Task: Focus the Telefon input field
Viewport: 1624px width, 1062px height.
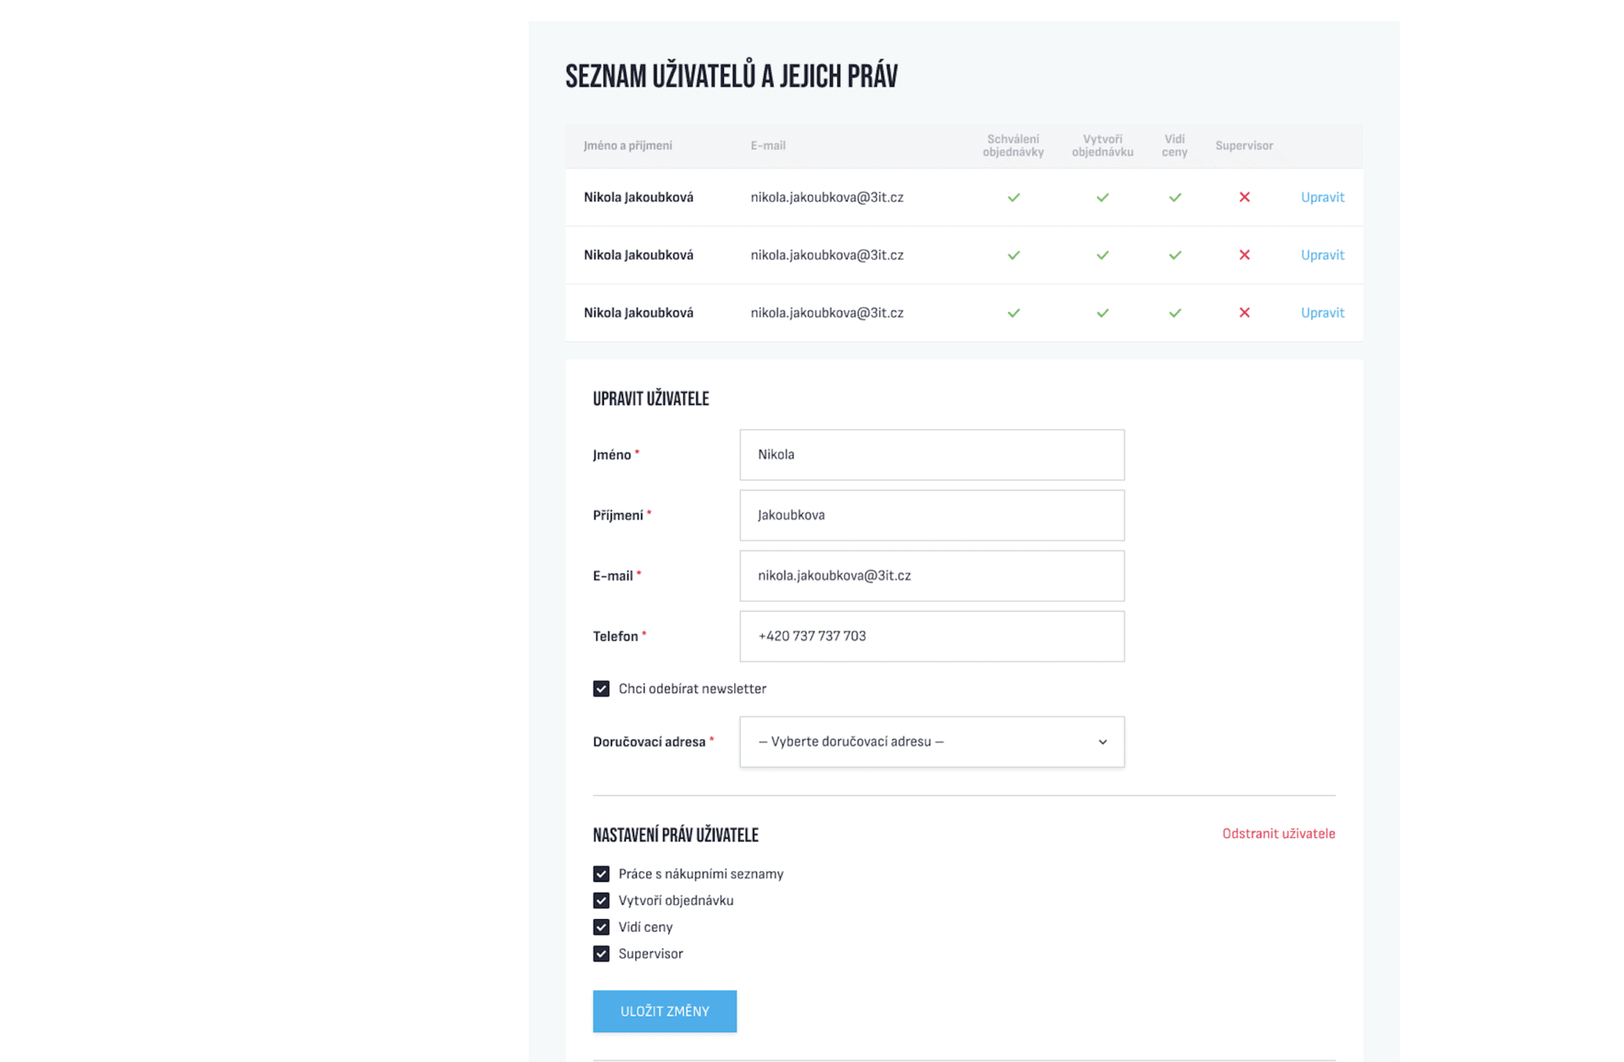Action: tap(932, 636)
